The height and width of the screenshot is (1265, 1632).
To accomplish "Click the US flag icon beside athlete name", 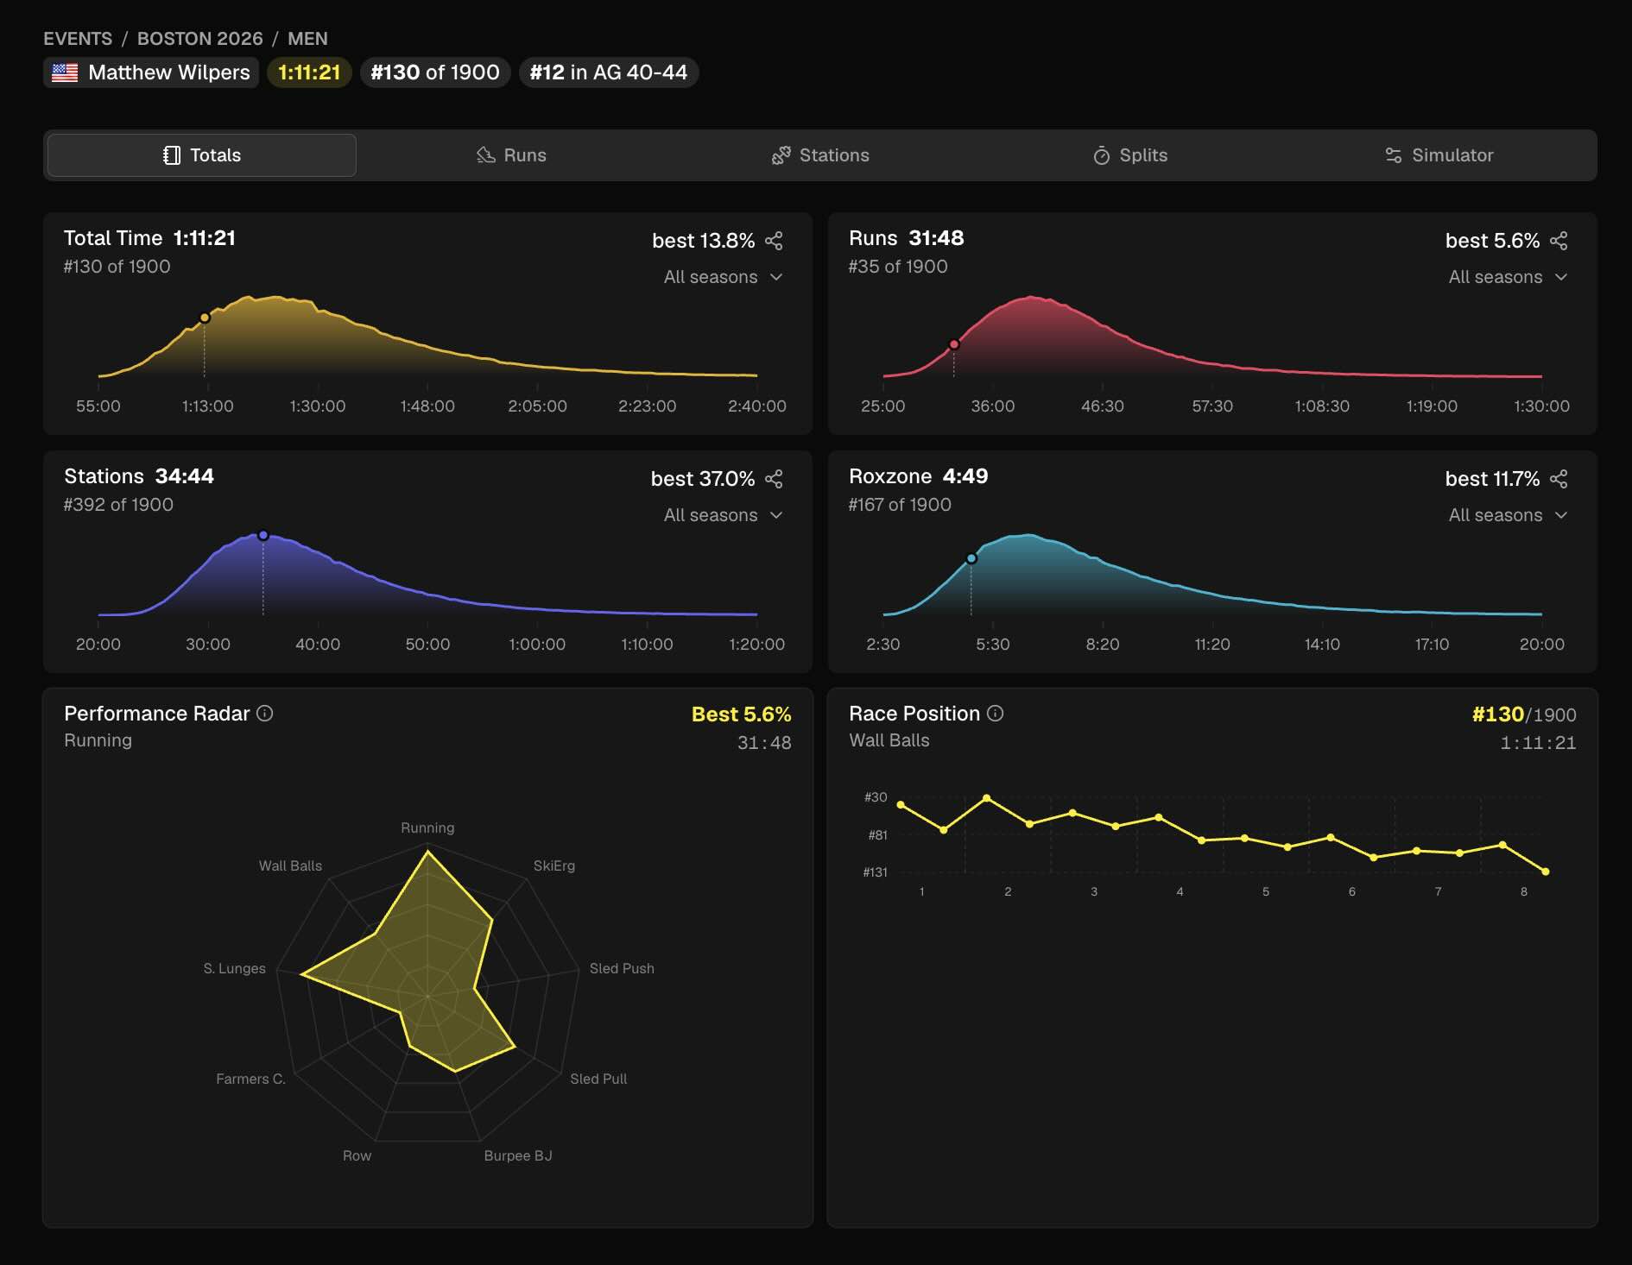I will pos(65,72).
